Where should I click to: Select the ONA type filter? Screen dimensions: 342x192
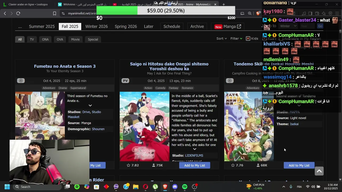(45, 39)
